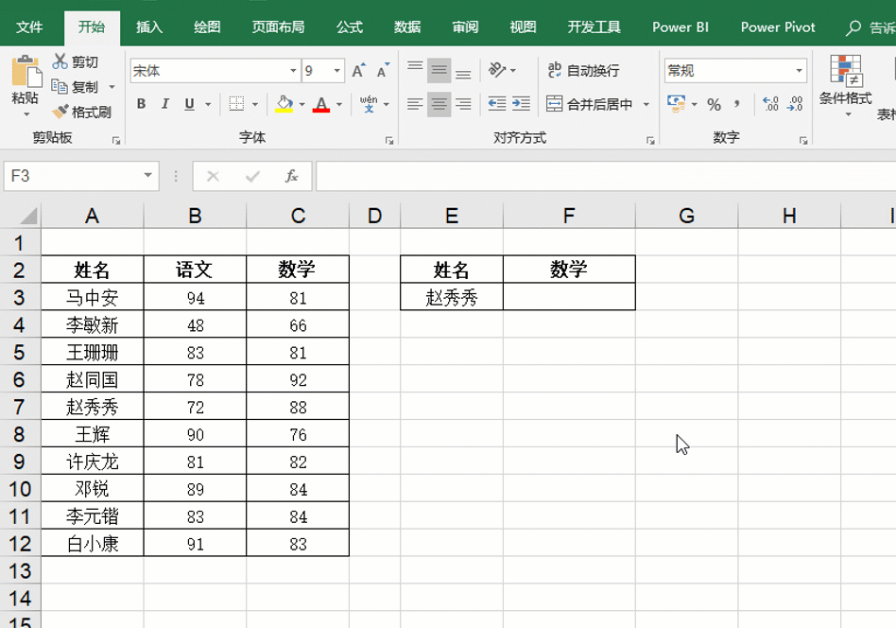This screenshot has width=896, height=628.
Task: Decrease font size with small A
Action: [383, 70]
